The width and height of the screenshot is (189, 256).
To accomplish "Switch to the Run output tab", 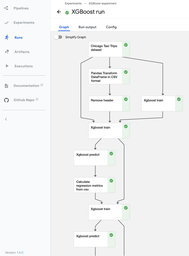I will click(87, 27).
